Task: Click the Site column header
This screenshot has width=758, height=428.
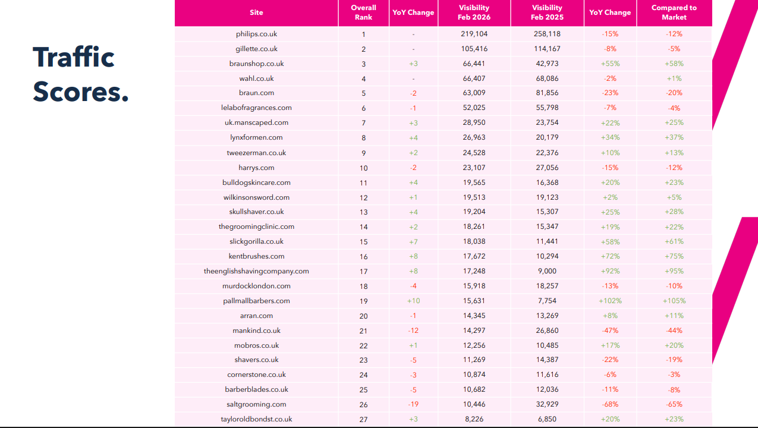Action: click(256, 12)
